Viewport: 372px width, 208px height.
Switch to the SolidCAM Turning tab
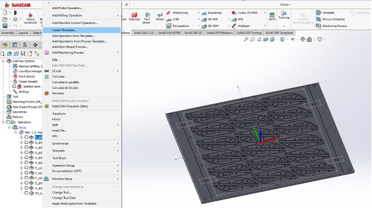tap(249, 33)
